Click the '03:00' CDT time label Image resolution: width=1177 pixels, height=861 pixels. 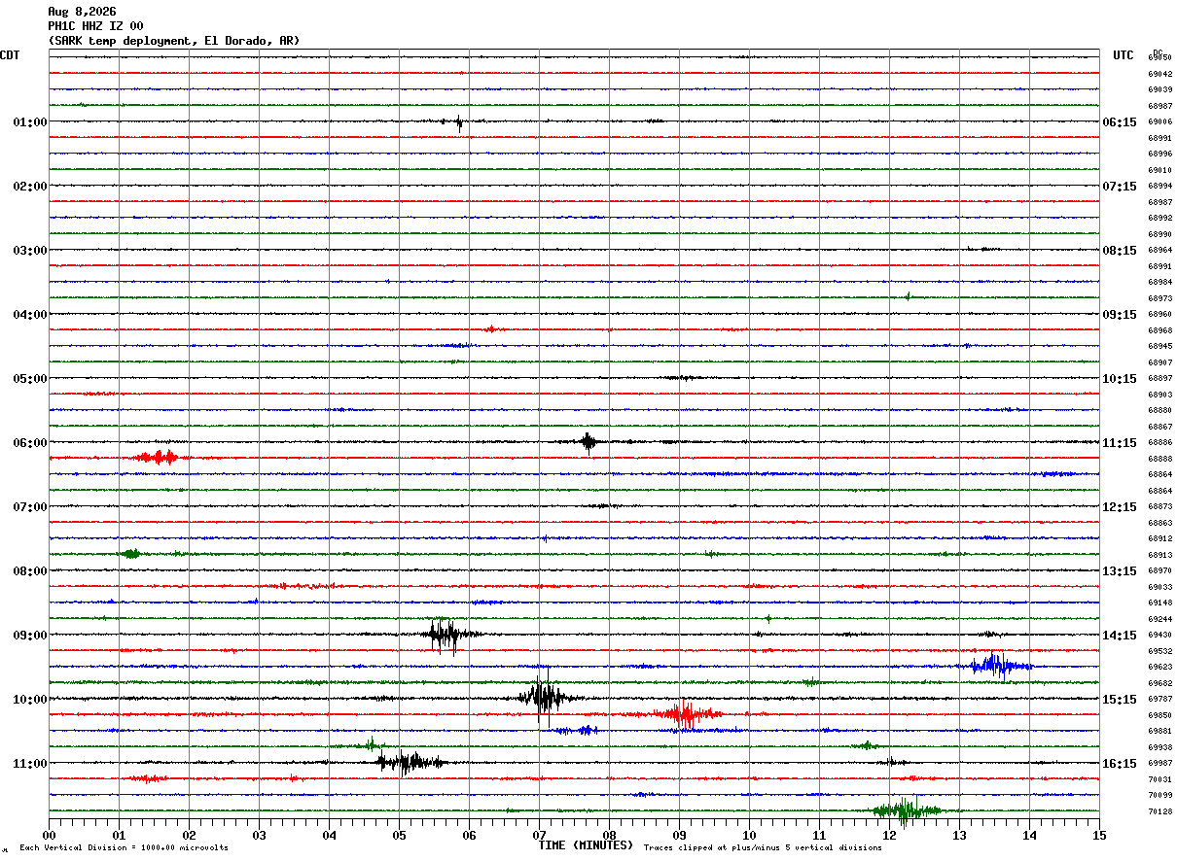click(x=30, y=251)
